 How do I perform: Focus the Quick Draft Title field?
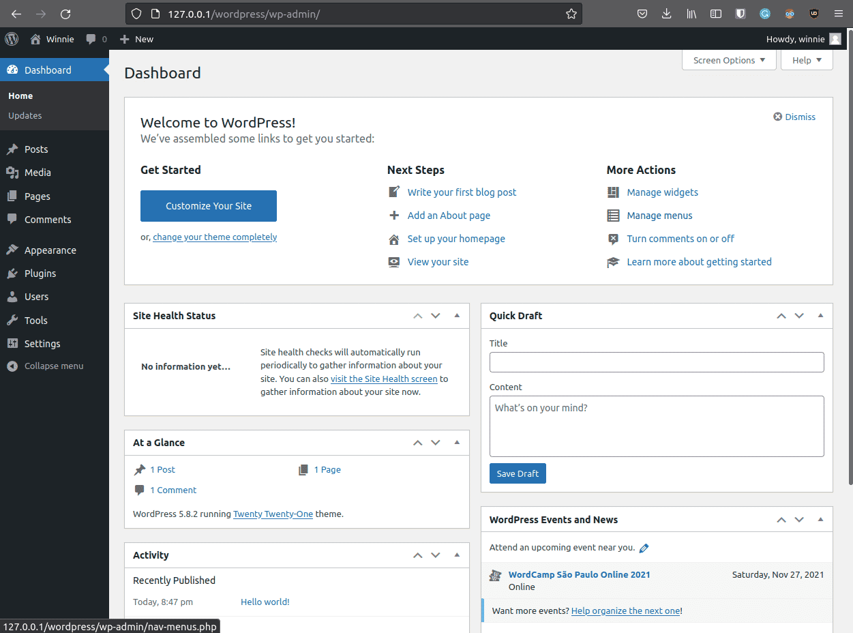coord(657,362)
